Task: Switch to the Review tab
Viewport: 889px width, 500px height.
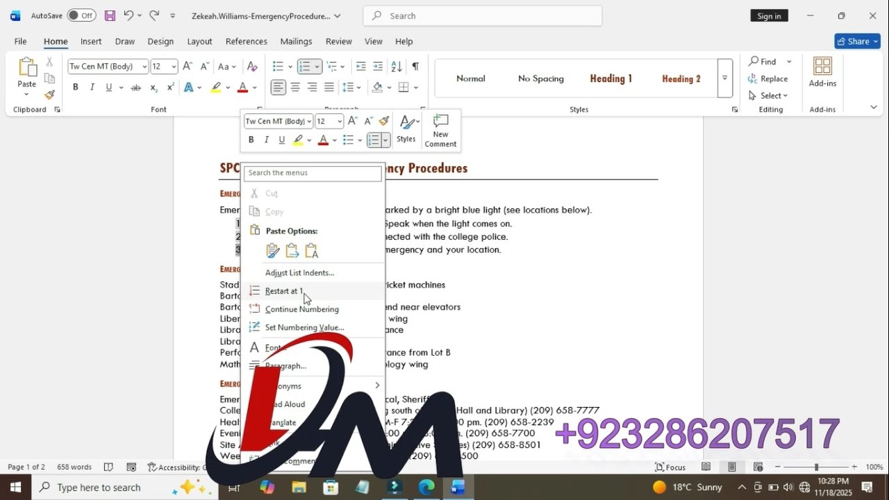Action: tap(339, 42)
